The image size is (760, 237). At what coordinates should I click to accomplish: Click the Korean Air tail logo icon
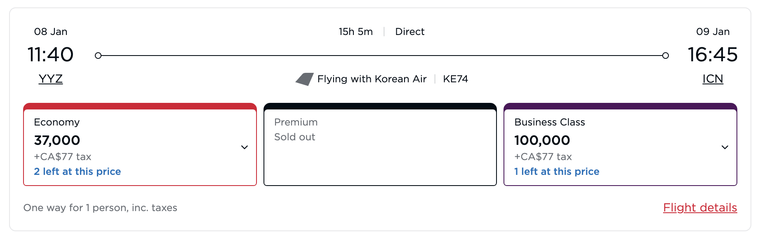(304, 79)
